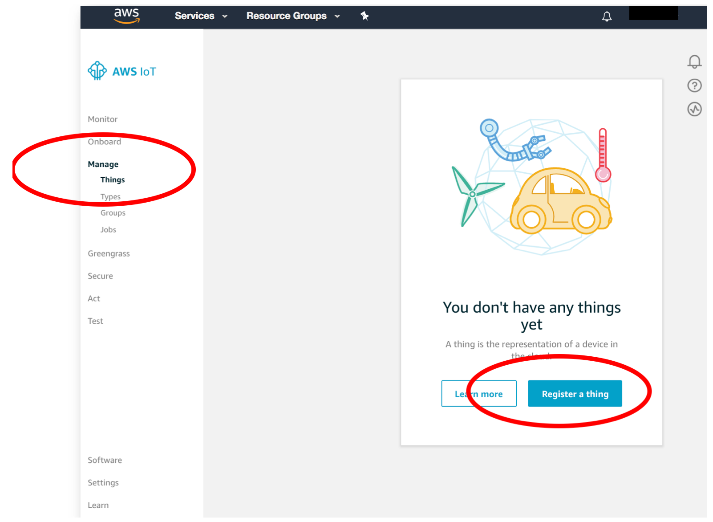Open the Monitor section
The width and height of the screenshot is (713, 522).
[x=103, y=119]
